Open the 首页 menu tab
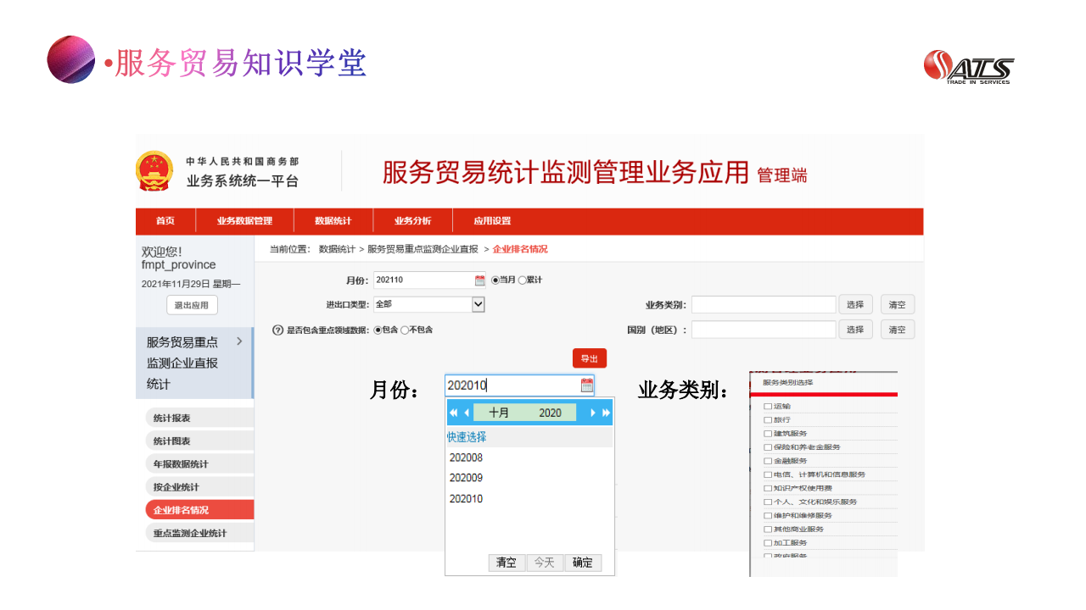The image size is (1086, 610). [x=165, y=221]
